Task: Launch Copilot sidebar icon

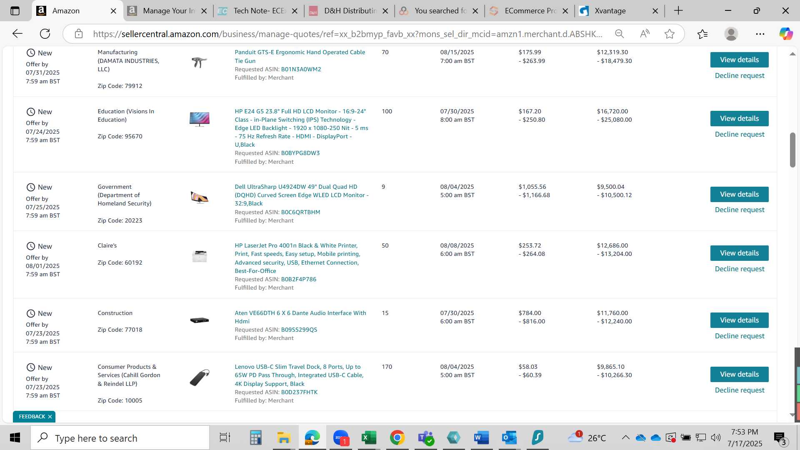Action: click(x=786, y=34)
